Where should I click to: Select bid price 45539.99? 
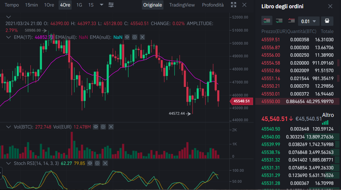click(x=270, y=144)
